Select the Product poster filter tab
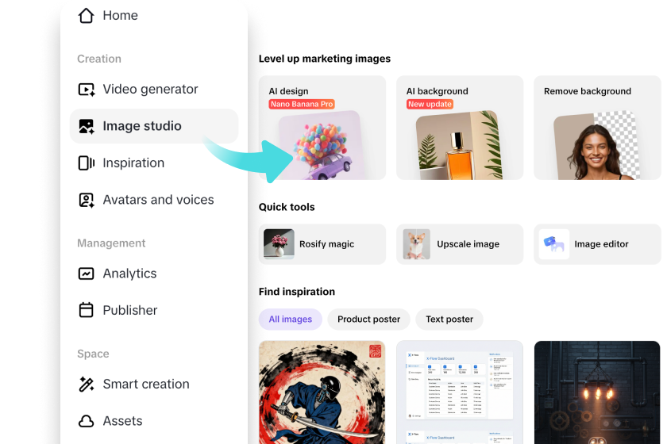667x444 pixels. point(368,320)
